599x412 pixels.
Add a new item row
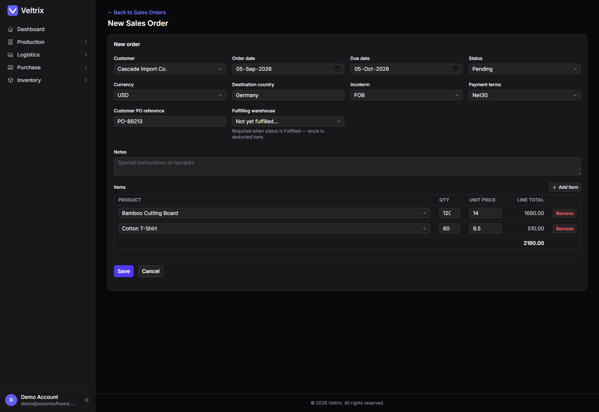tap(565, 187)
